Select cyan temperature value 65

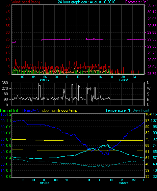(x=155, y=152)
